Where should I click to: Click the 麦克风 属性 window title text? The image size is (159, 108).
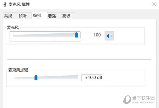click(x=19, y=5)
